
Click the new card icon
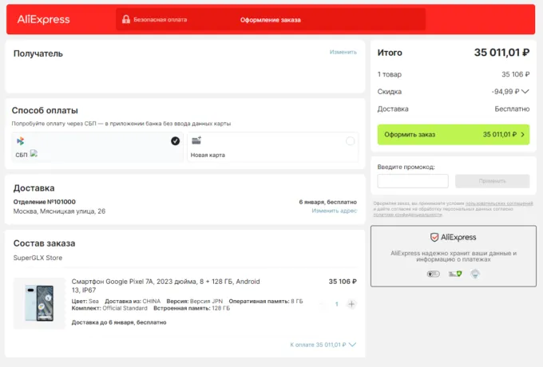coord(196,140)
